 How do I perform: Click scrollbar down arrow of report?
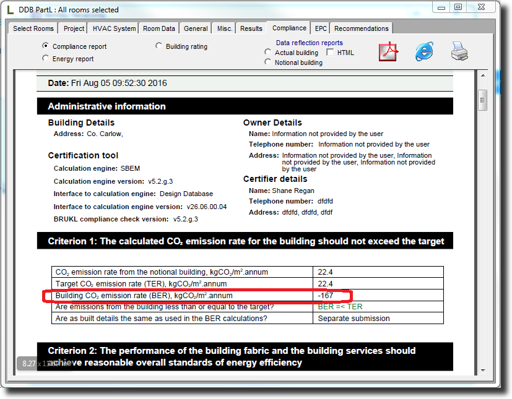483,371
